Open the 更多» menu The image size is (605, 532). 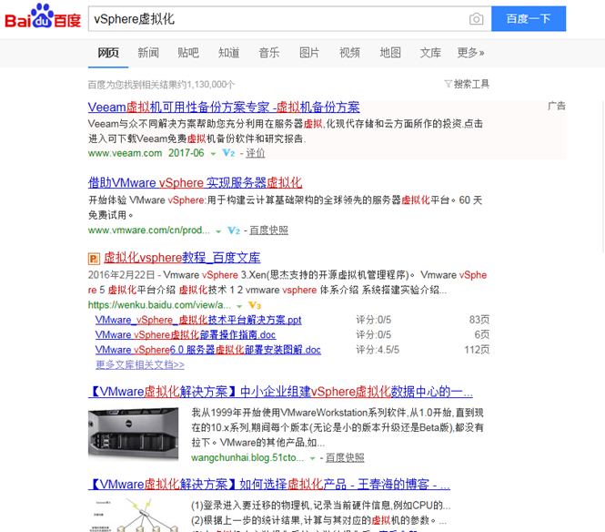tap(470, 53)
